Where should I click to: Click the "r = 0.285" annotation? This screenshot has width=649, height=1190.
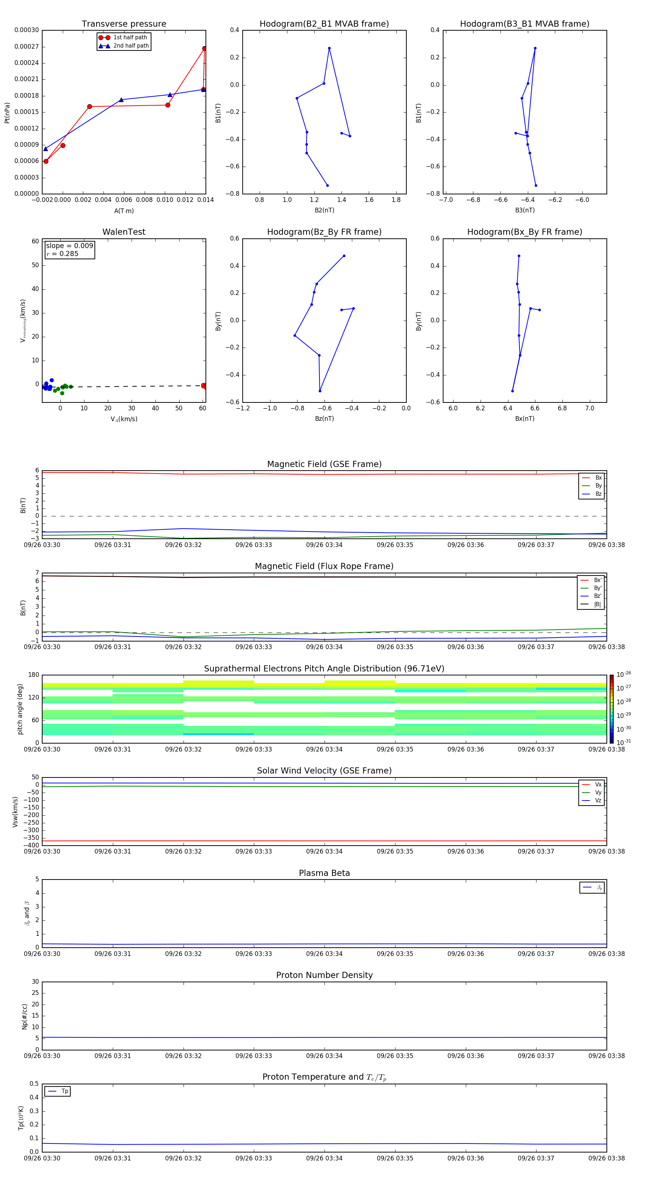click(x=62, y=254)
